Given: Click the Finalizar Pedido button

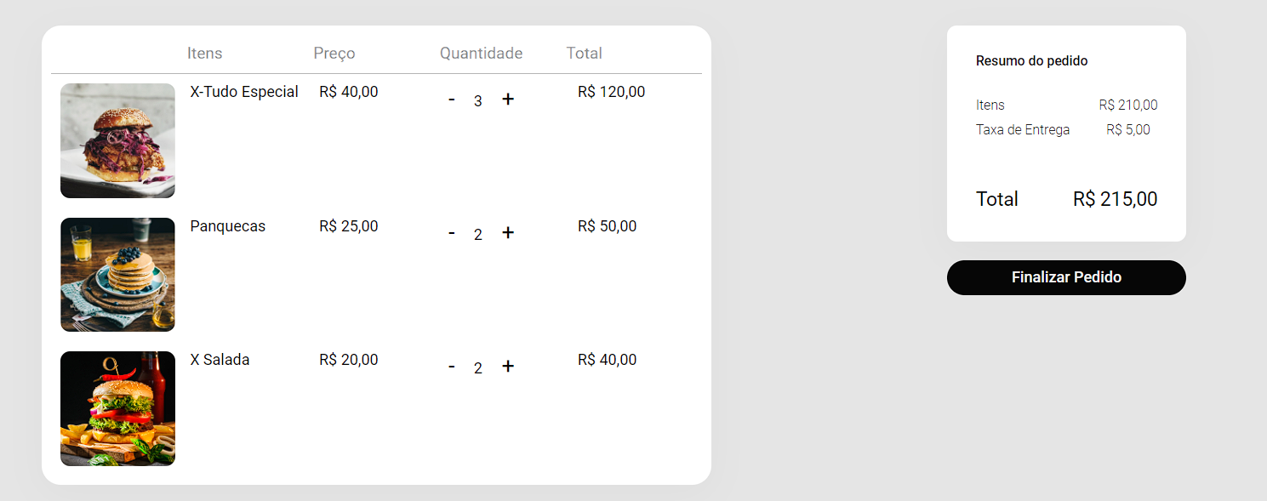Looking at the screenshot, I should click(1065, 277).
